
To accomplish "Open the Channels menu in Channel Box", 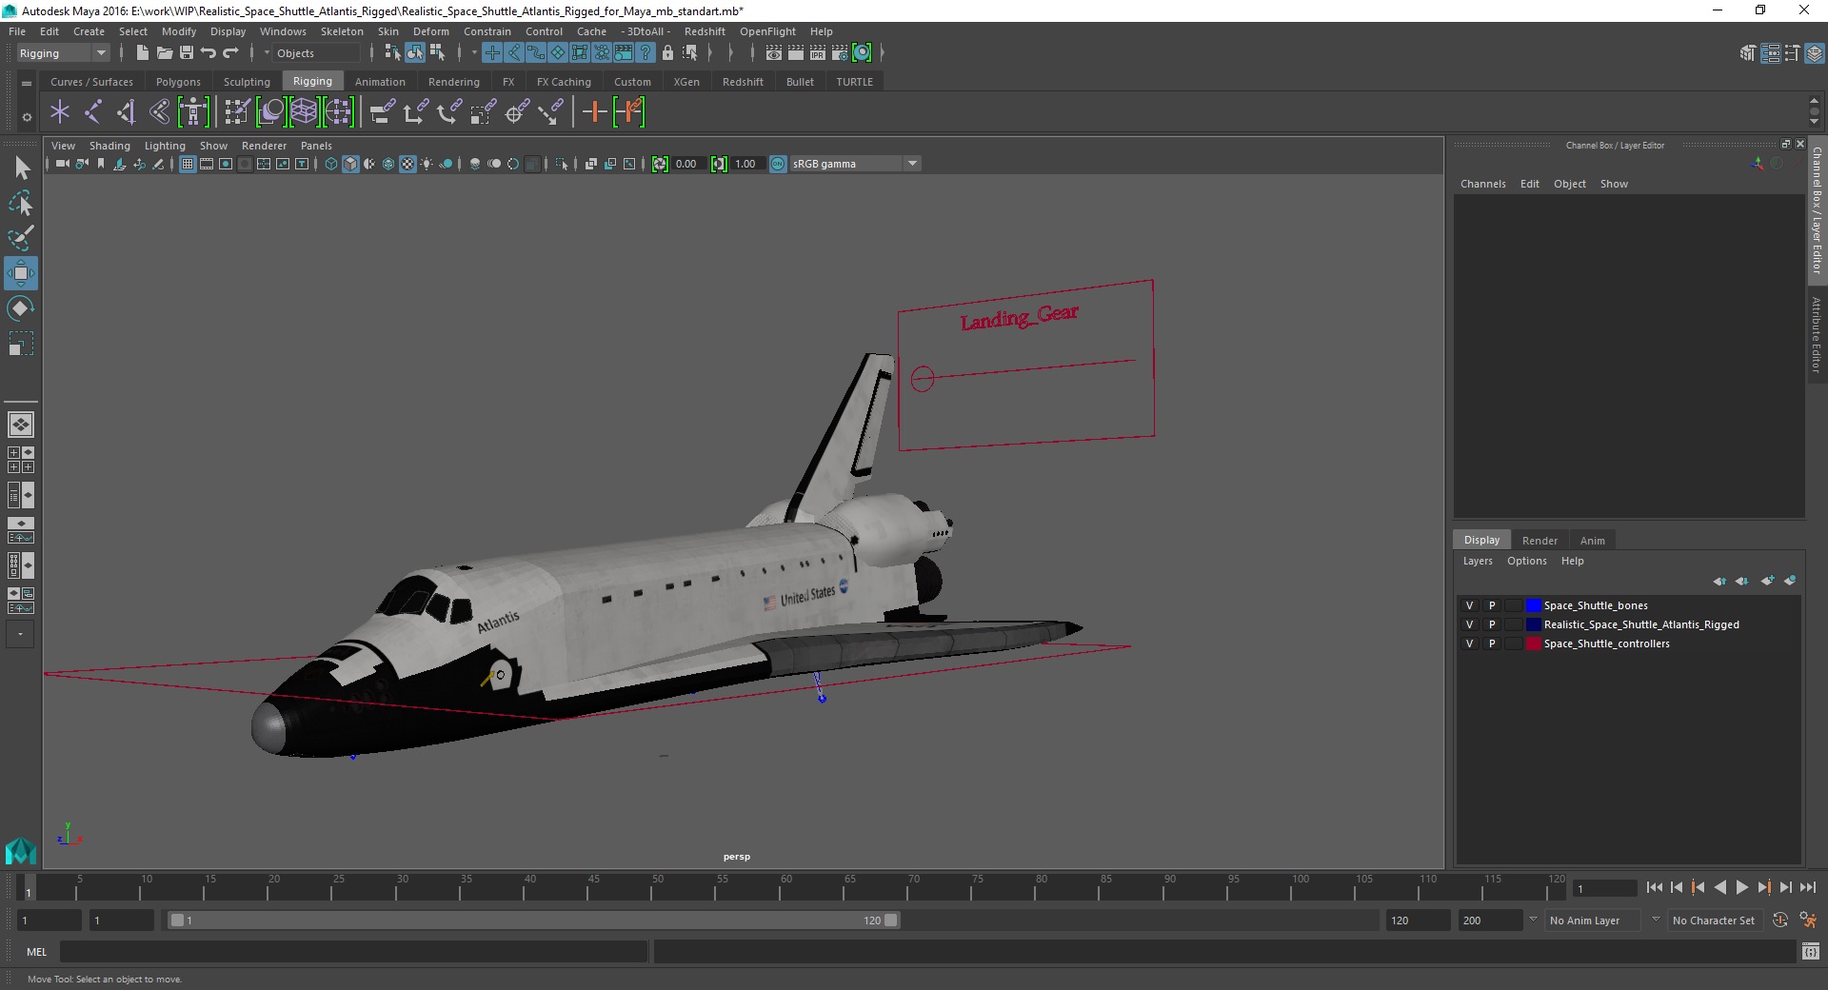I will 1482,184.
